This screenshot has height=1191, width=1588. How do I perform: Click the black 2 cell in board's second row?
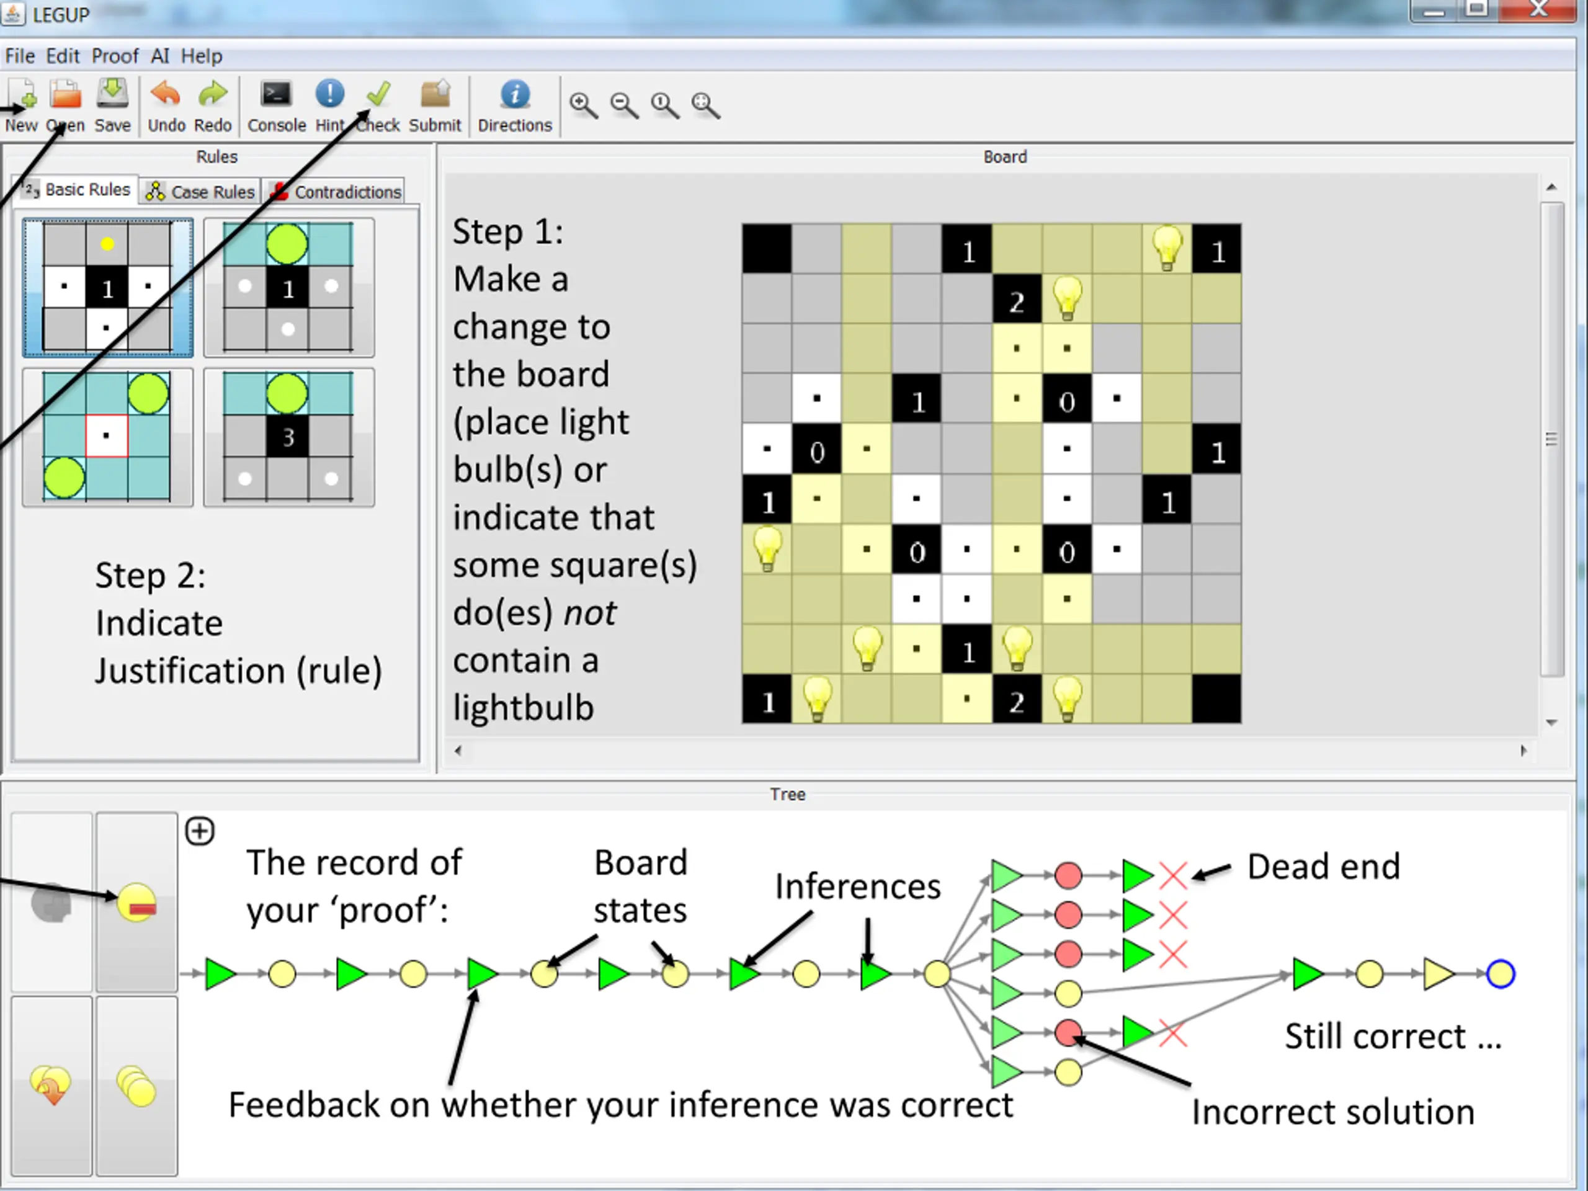coord(1017,301)
